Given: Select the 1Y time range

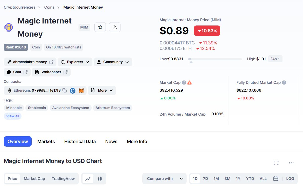Looking at the screenshot, I should point(238,179).
